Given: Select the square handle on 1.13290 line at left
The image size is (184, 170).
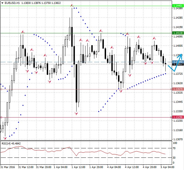Looking at the screenshot, I should click(x=1, y=117).
